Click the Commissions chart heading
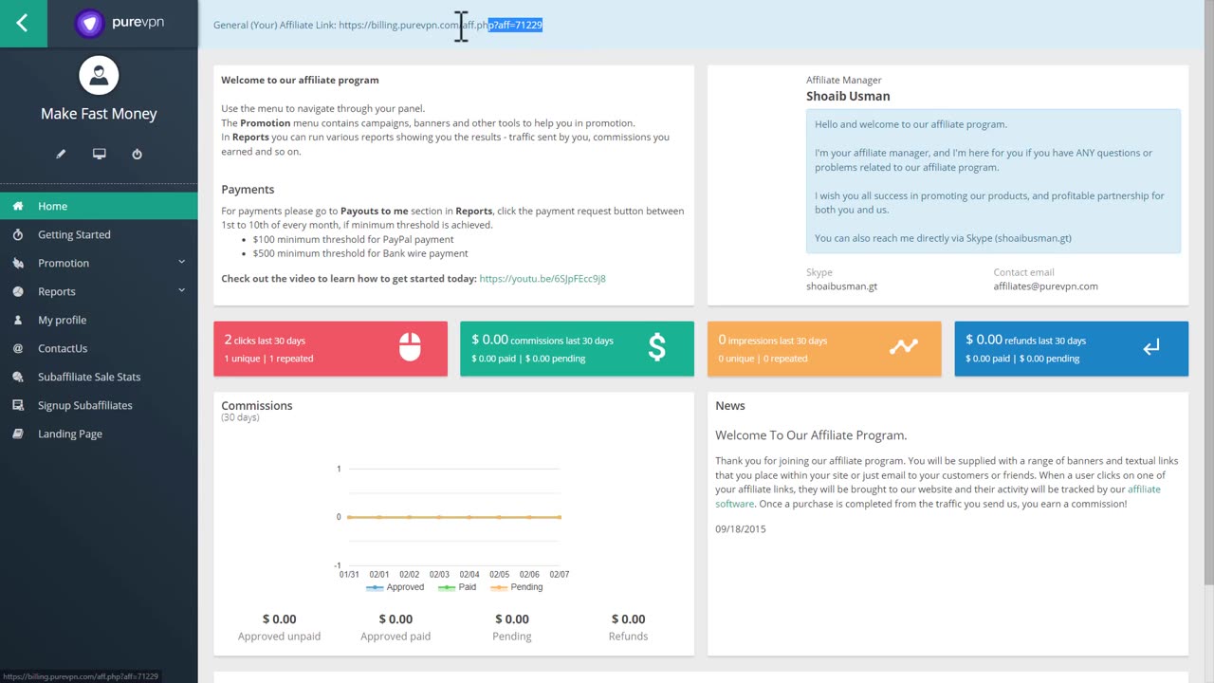 tap(257, 405)
